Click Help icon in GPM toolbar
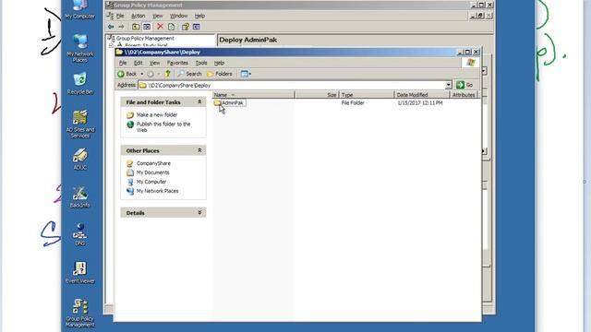591x332 pixels. [185, 27]
